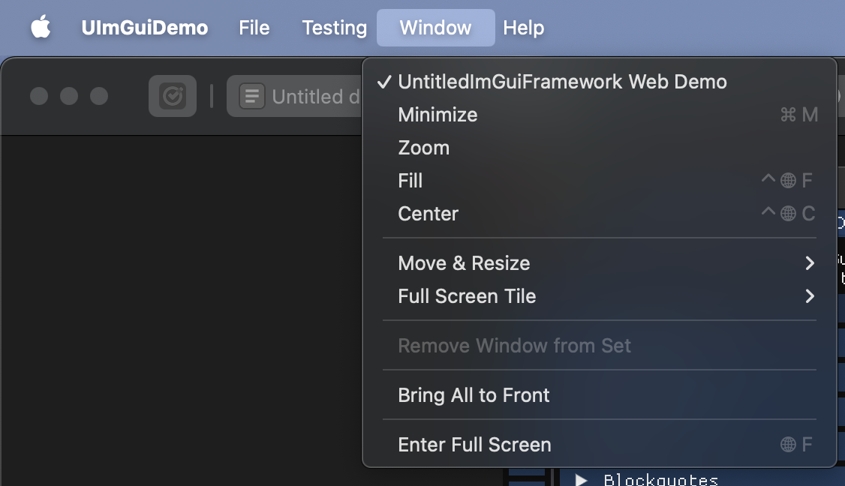Open the Apple menu
The width and height of the screenshot is (845, 486).
pyautogui.click(x=41, y=28)
